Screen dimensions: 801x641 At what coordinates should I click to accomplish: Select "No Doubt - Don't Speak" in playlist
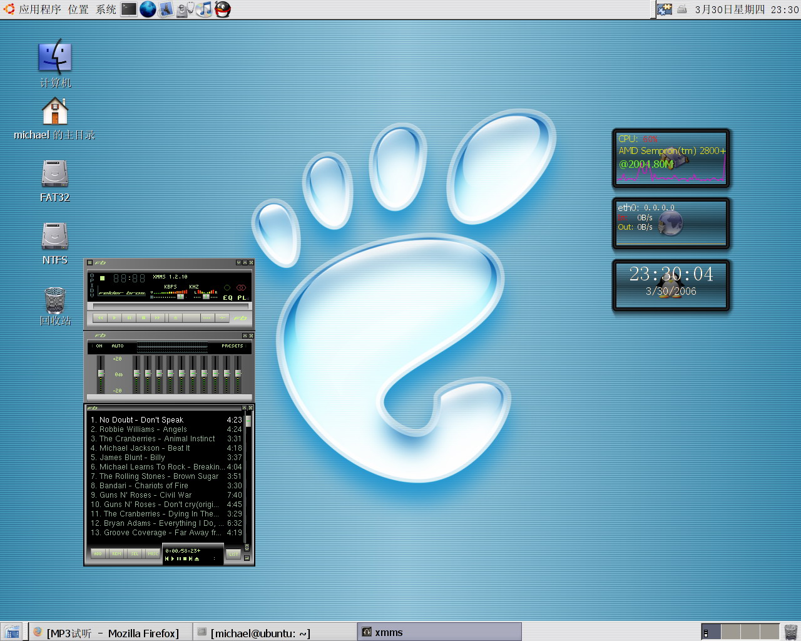(166, 420)
